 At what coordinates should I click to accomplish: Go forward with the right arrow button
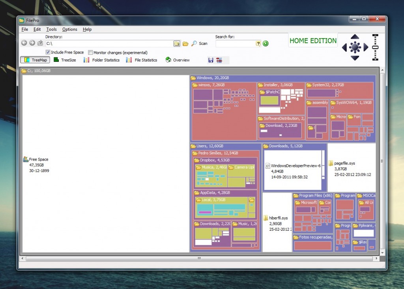pos(32,43)
